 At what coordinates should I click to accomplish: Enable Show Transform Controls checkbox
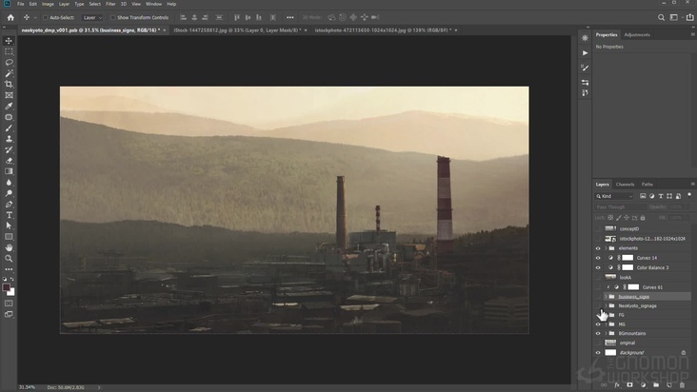(112, 17)
